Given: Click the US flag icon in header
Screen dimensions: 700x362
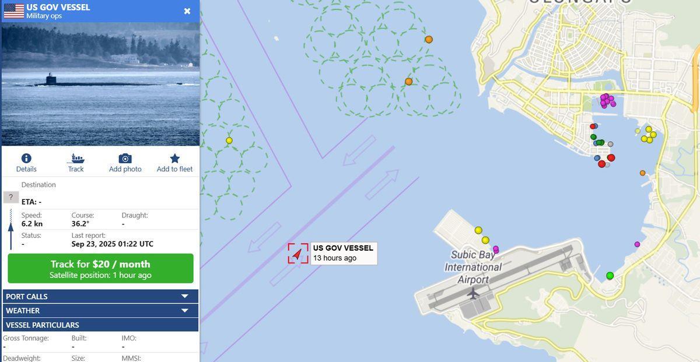Looking at the screenshot, I should tap(13, 11).
